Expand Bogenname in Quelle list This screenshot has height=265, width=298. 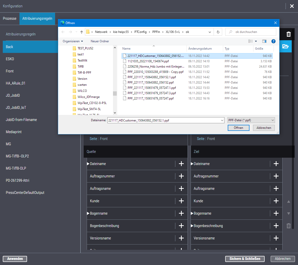click(x=88, y=213)
